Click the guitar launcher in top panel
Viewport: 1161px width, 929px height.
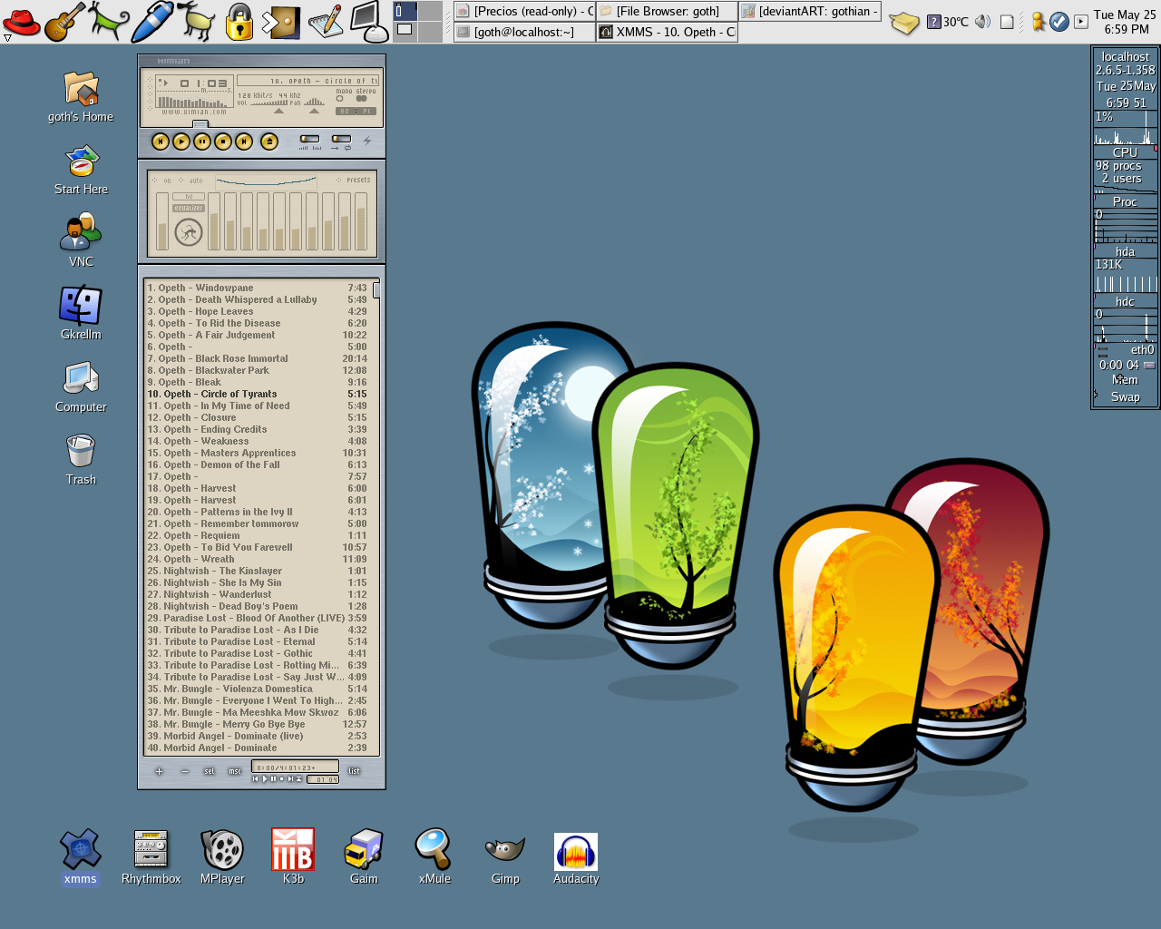64,22
